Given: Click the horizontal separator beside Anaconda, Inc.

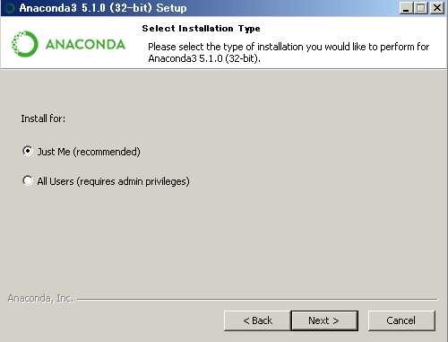Looking at the screenshot, I should point(257,299).
